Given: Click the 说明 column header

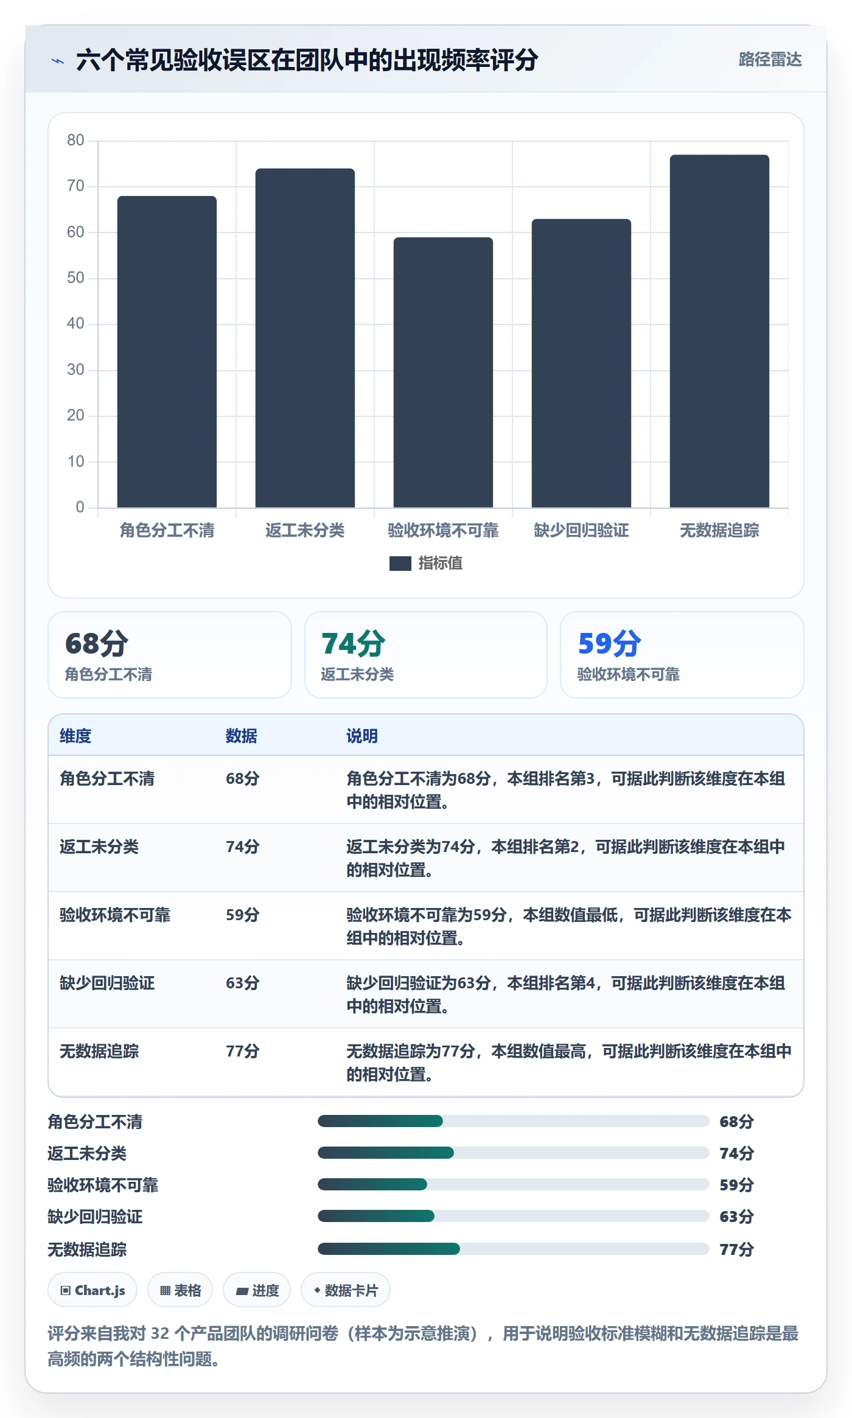Looking at the screenshot, I should (362, 736).
